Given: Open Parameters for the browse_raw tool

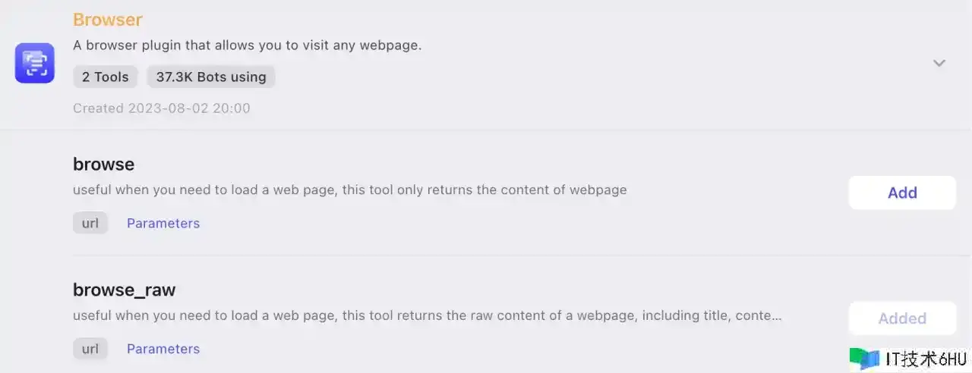Looking at the screenshot, I should pos(163,349).
